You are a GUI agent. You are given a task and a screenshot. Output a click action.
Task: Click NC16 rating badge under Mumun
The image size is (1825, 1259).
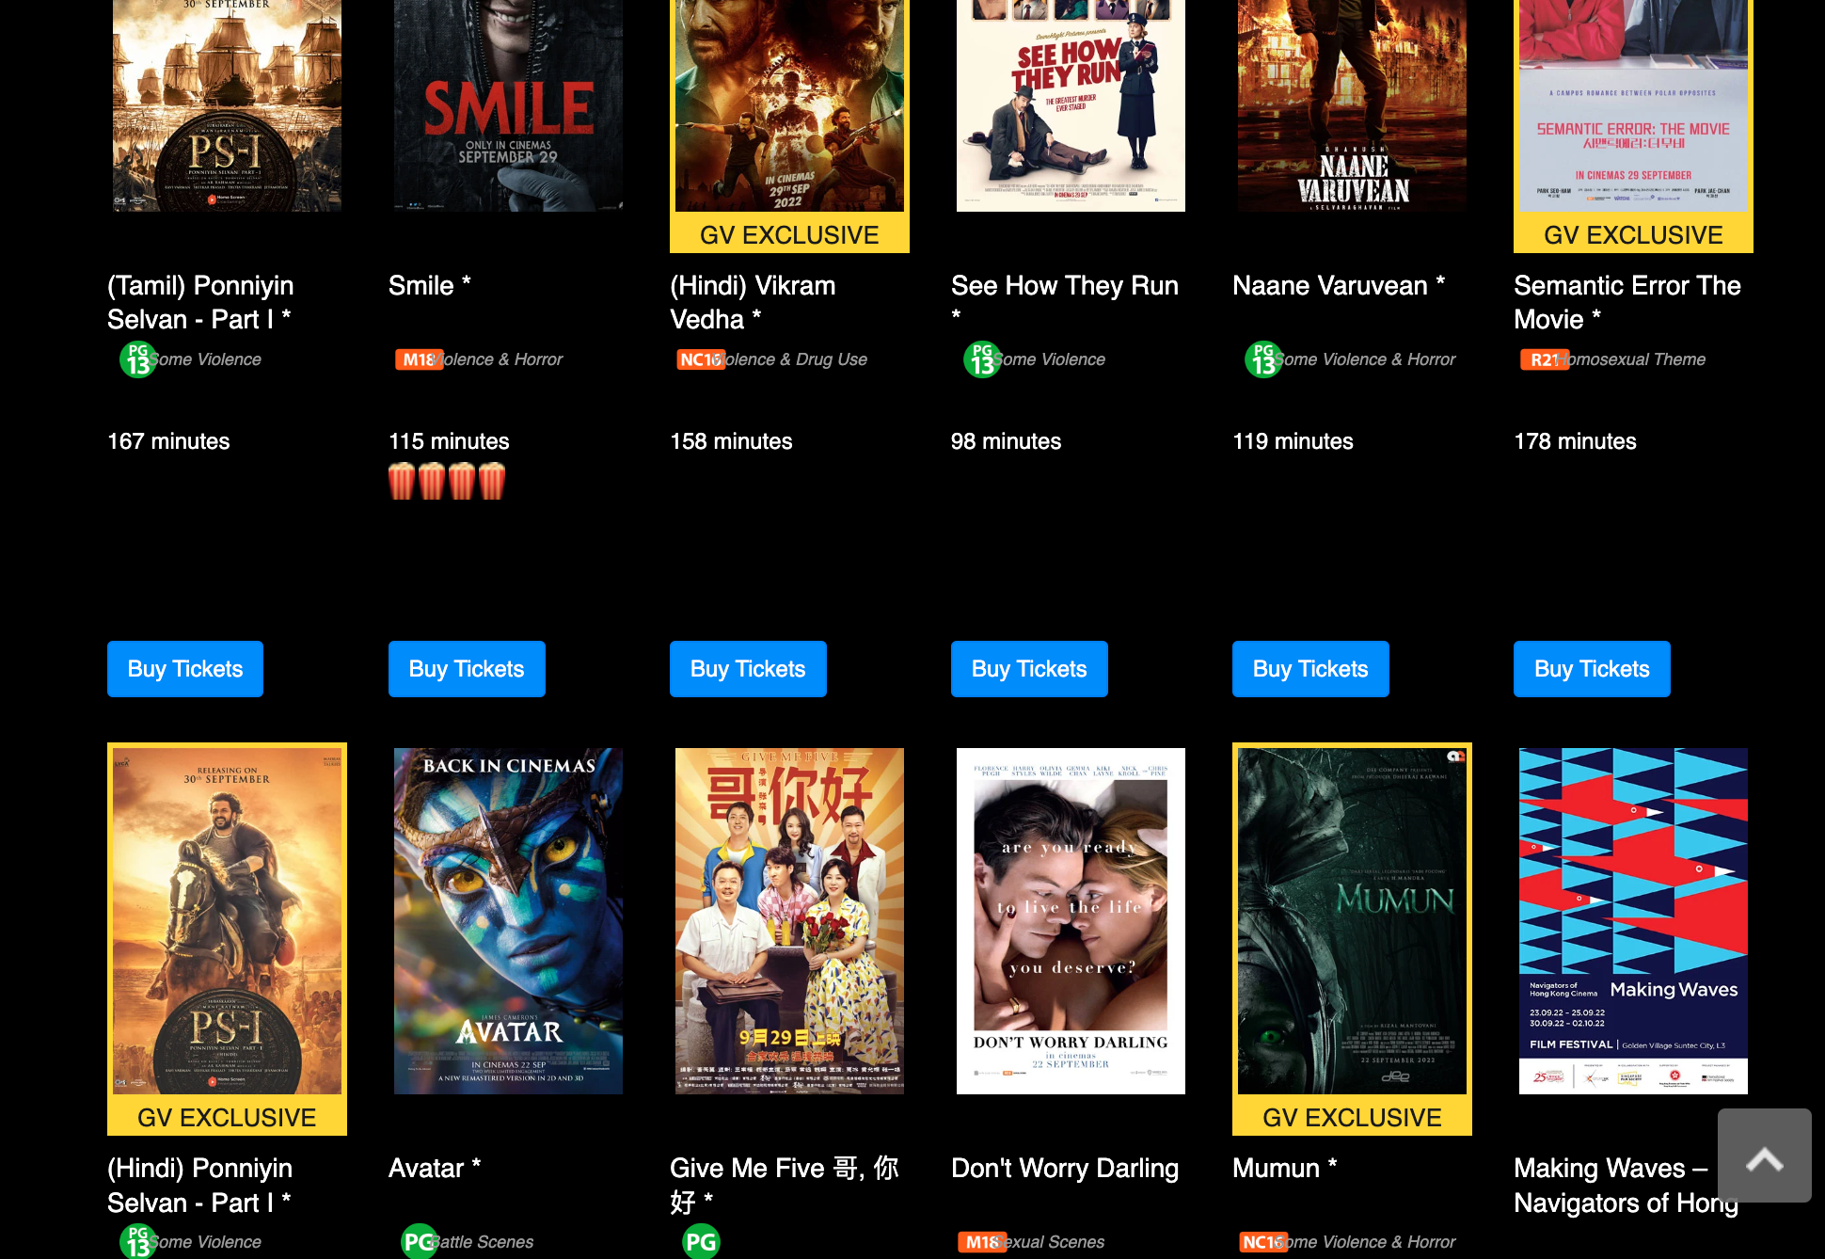pos(1263,1242)
